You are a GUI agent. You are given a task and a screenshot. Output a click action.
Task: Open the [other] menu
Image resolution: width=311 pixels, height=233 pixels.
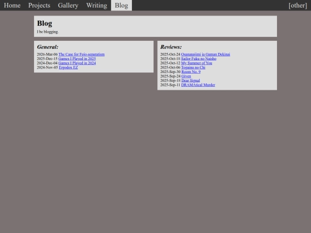point(298,5)
